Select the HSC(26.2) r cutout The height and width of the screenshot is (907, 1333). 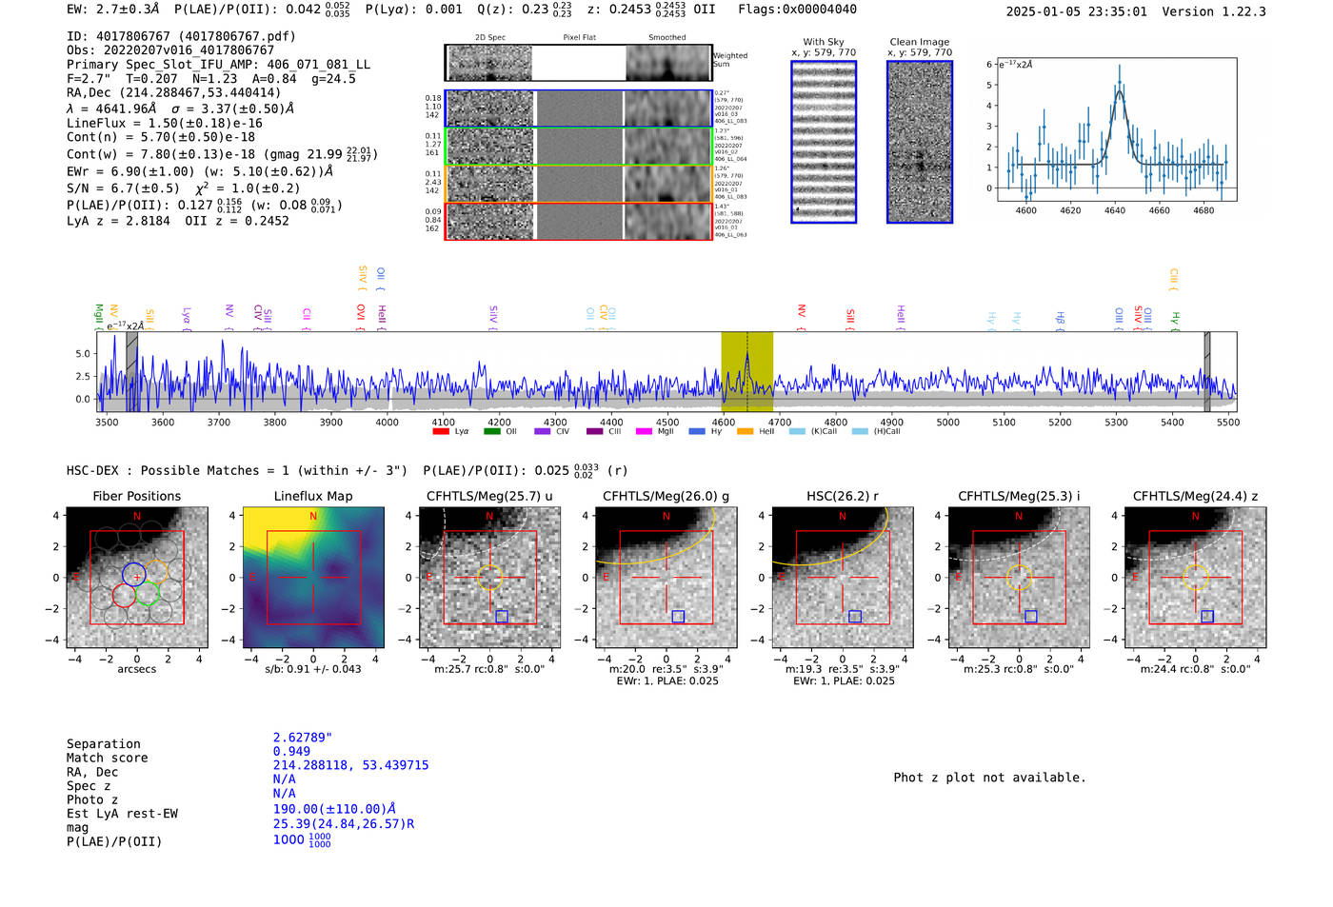point(842,578)
